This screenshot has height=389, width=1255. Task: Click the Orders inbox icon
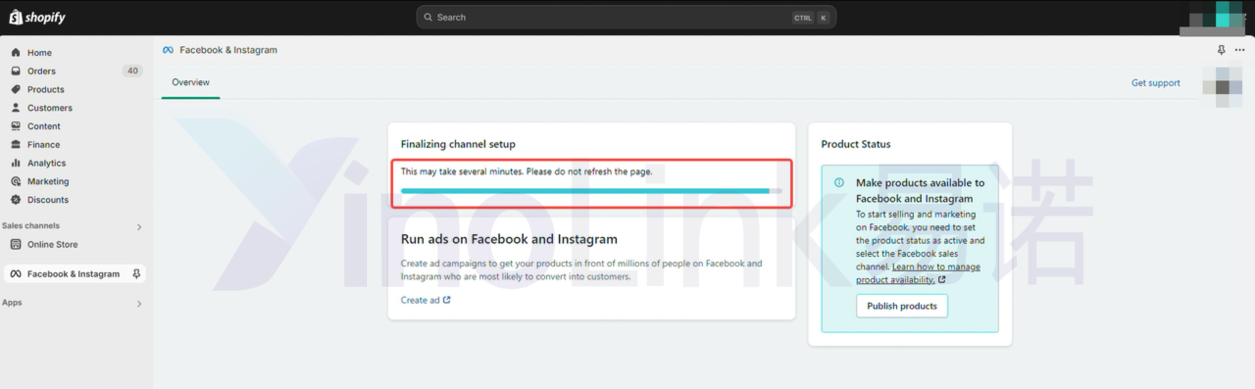tap(16, 71)
